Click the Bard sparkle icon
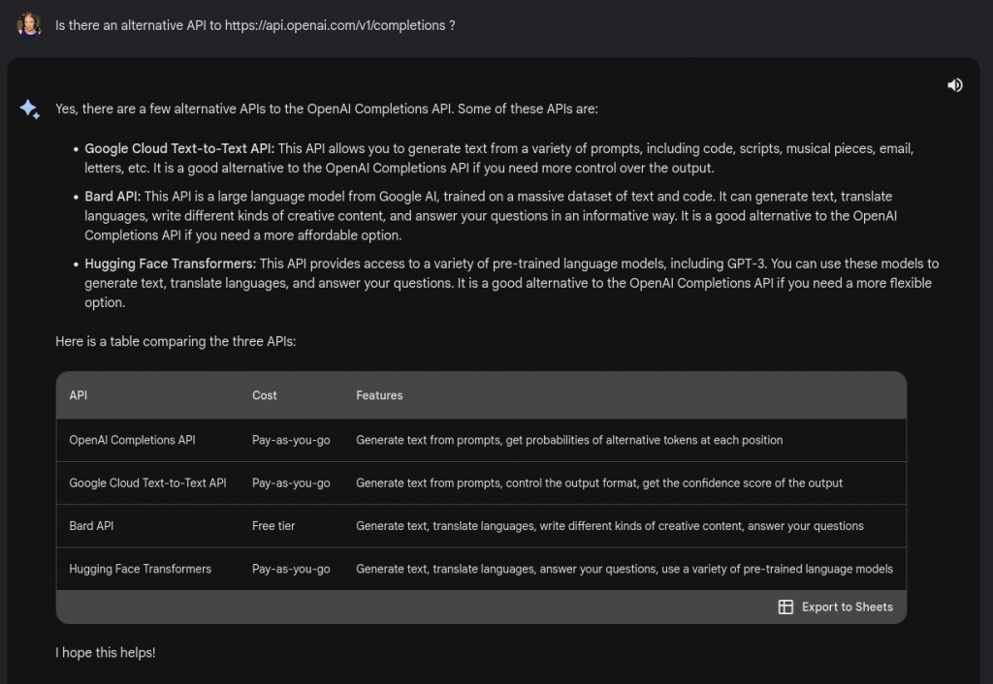This screenshot has width=993, height=684. [x=30, y=109]
